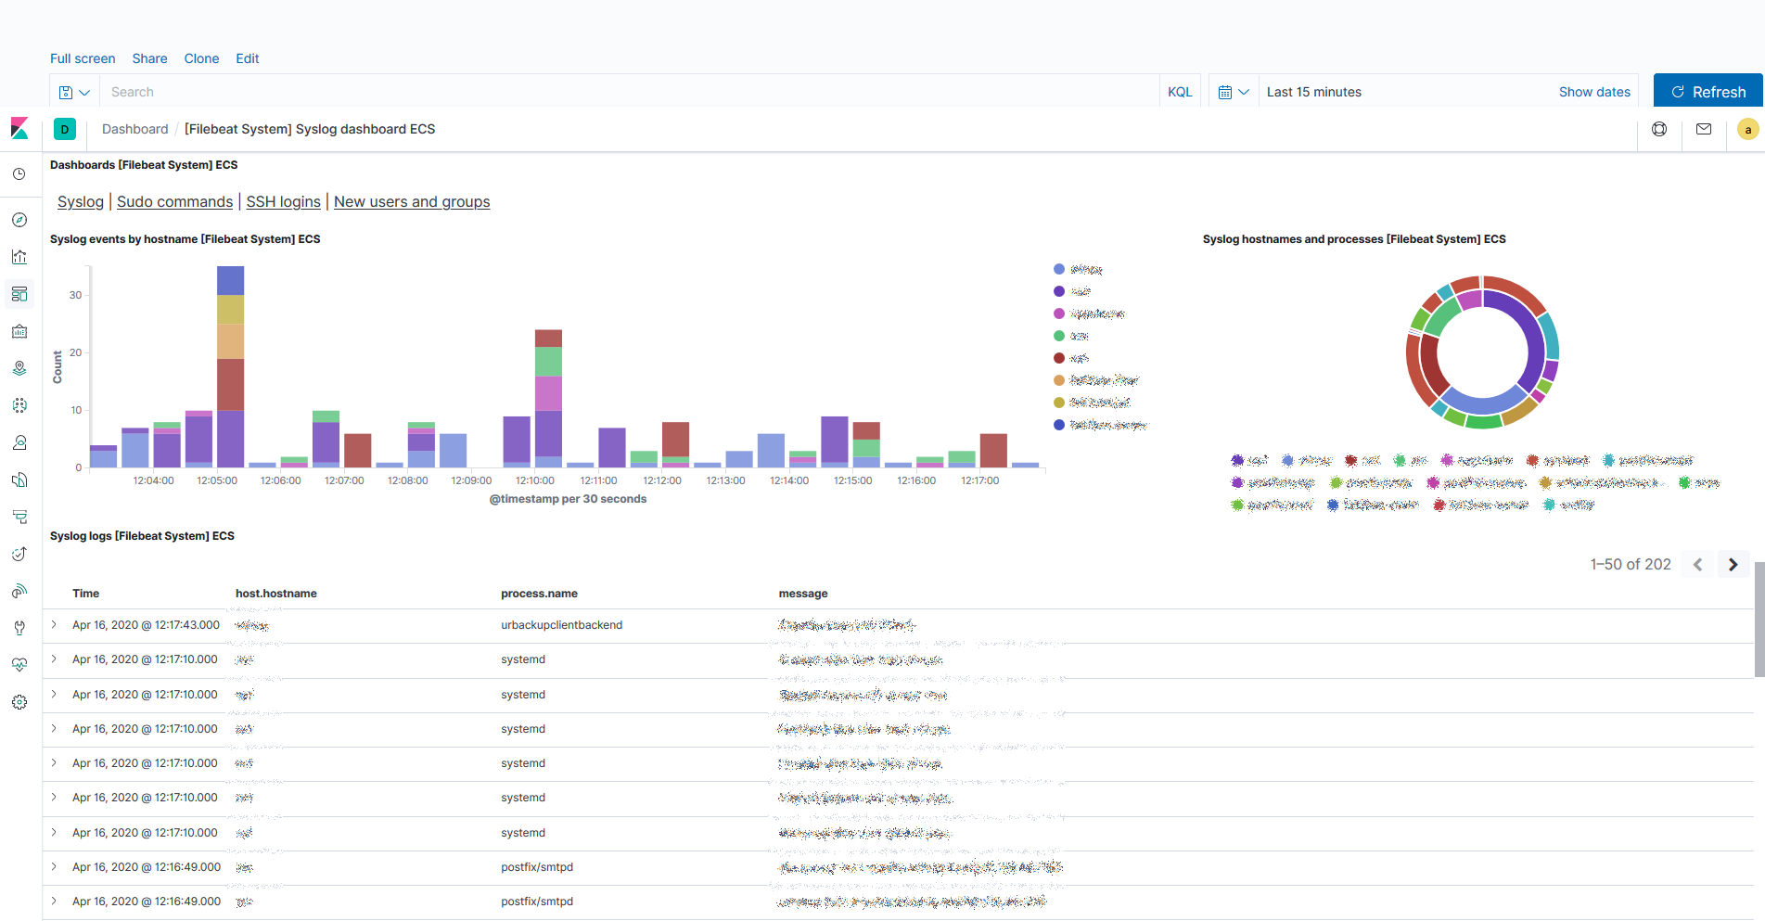Open the SIEM icon in the sidebar

(x=19, y=591)
